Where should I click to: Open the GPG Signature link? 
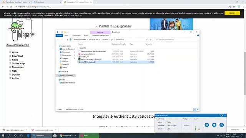point(121,26)
